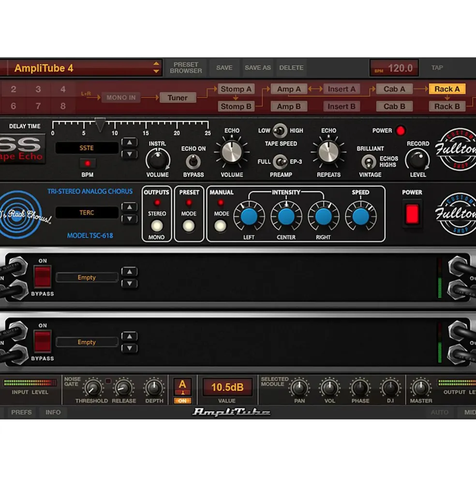Toggle the Tape Speed Low/High switch
Image resolution: width=476 pixels, height=477 pixels.
(280, 130)
